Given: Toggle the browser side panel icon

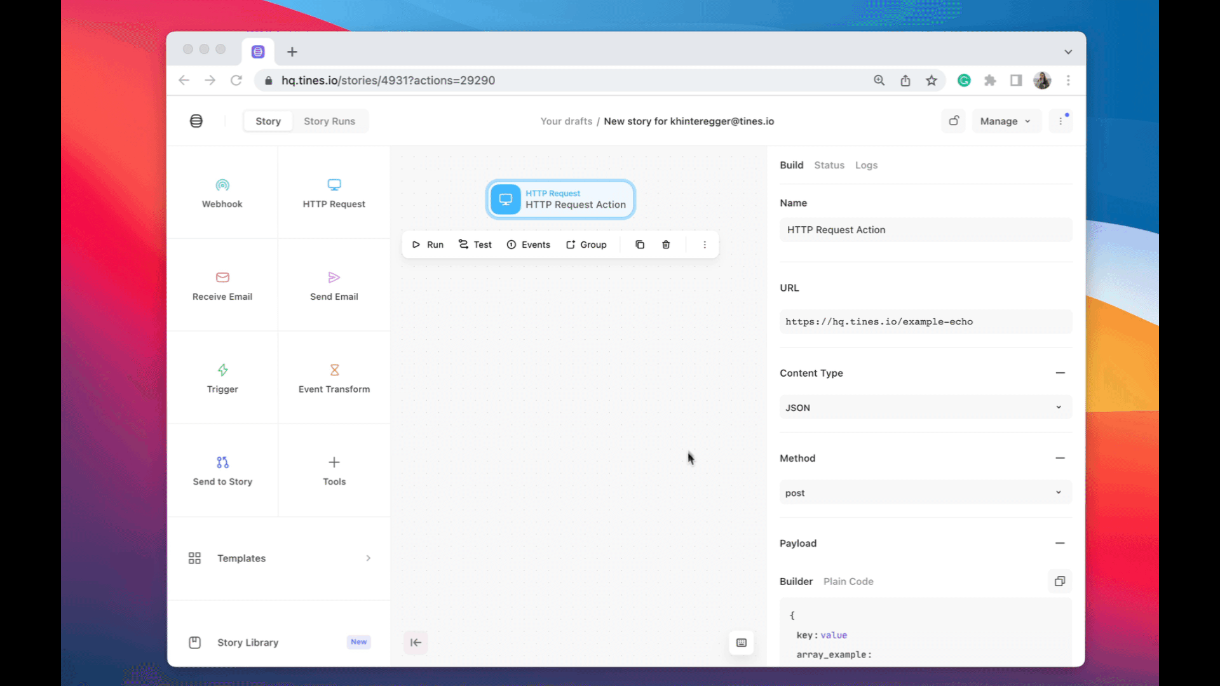Looking at the screenshot, I should coord(1016,80).
